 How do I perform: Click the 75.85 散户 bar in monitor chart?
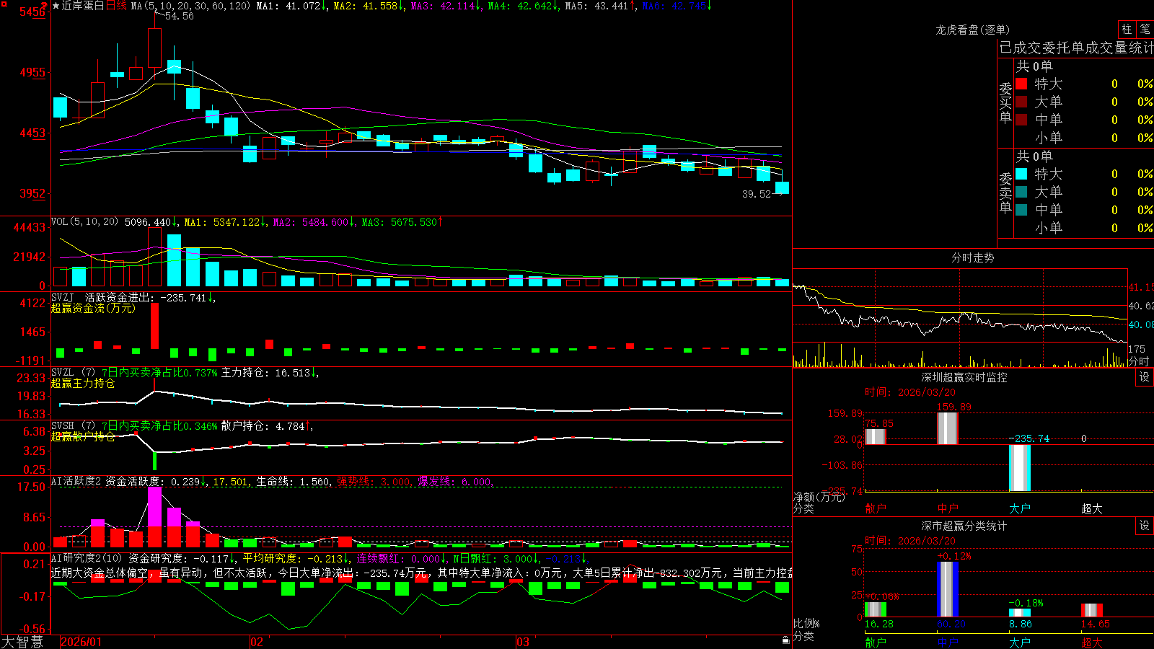point(875,437)
